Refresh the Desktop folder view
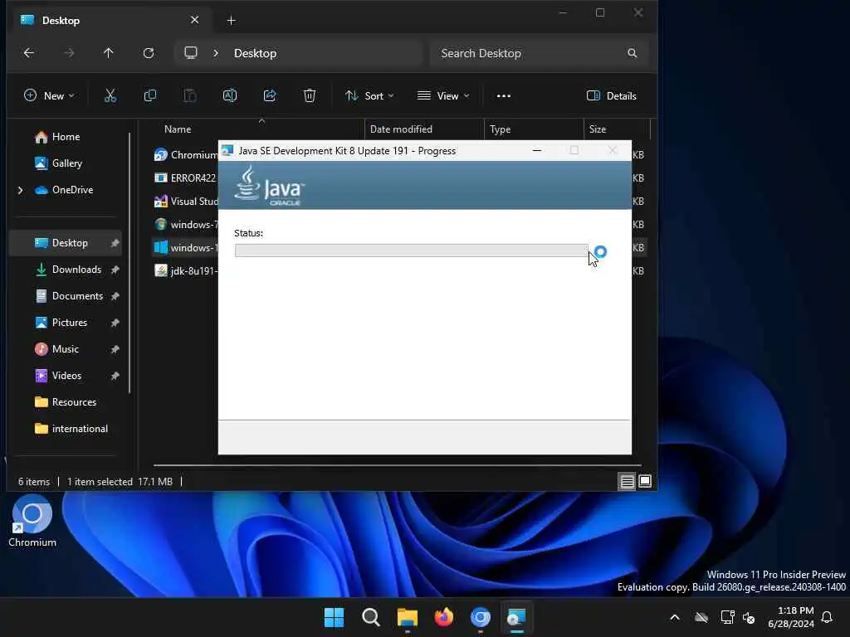Screen dimensions: 850x637 149,53
